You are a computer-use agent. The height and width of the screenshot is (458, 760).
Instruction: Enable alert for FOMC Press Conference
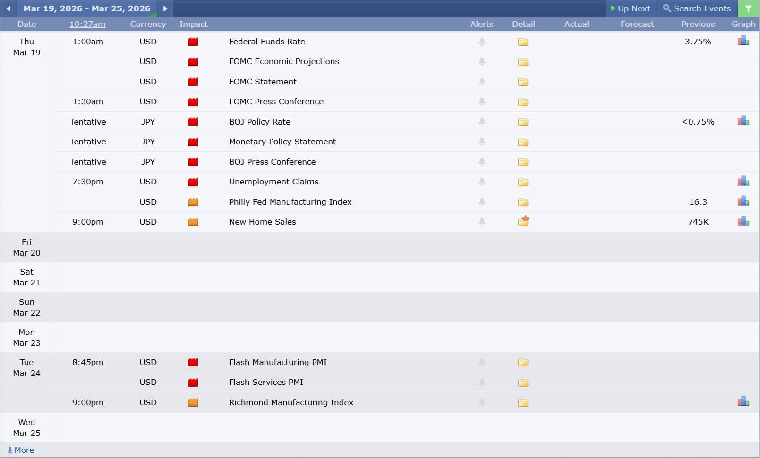point(482,101)
